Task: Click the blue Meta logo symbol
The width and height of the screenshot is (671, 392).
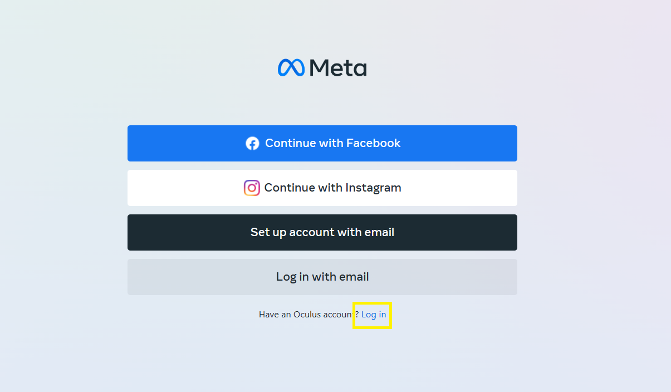Action: 291,68
